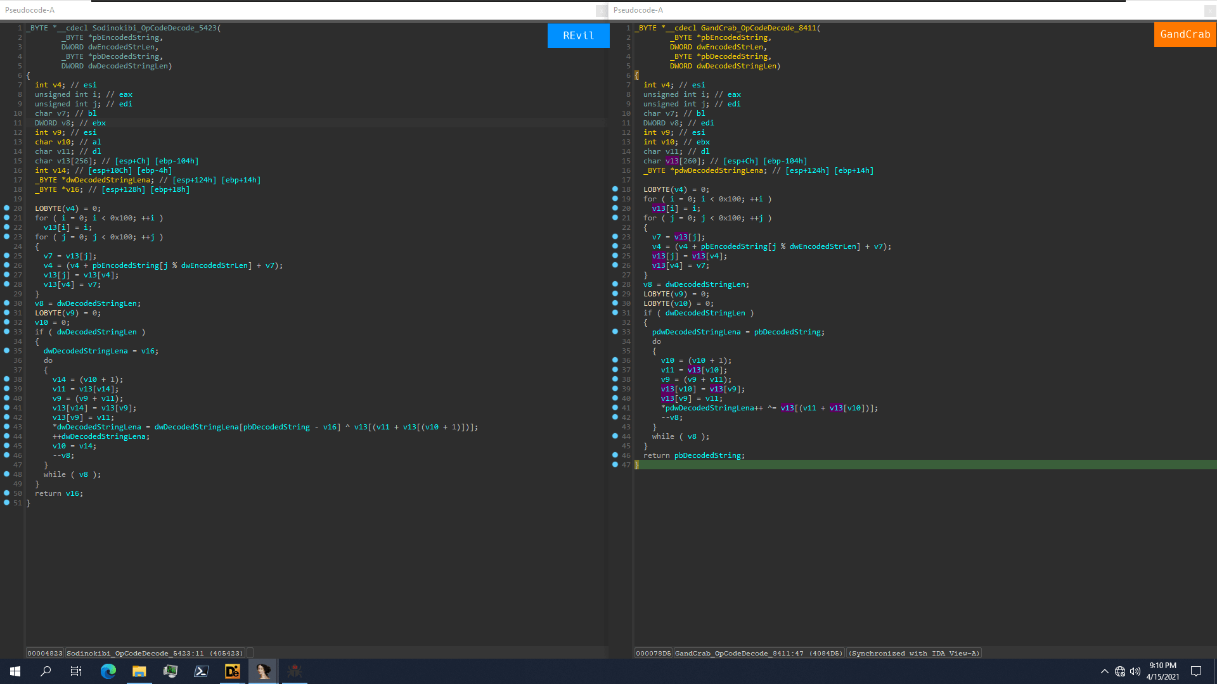Click 'DWORD v8; // ebx' line in left pane
This screenshot has width=1217, height=684.
70,123
